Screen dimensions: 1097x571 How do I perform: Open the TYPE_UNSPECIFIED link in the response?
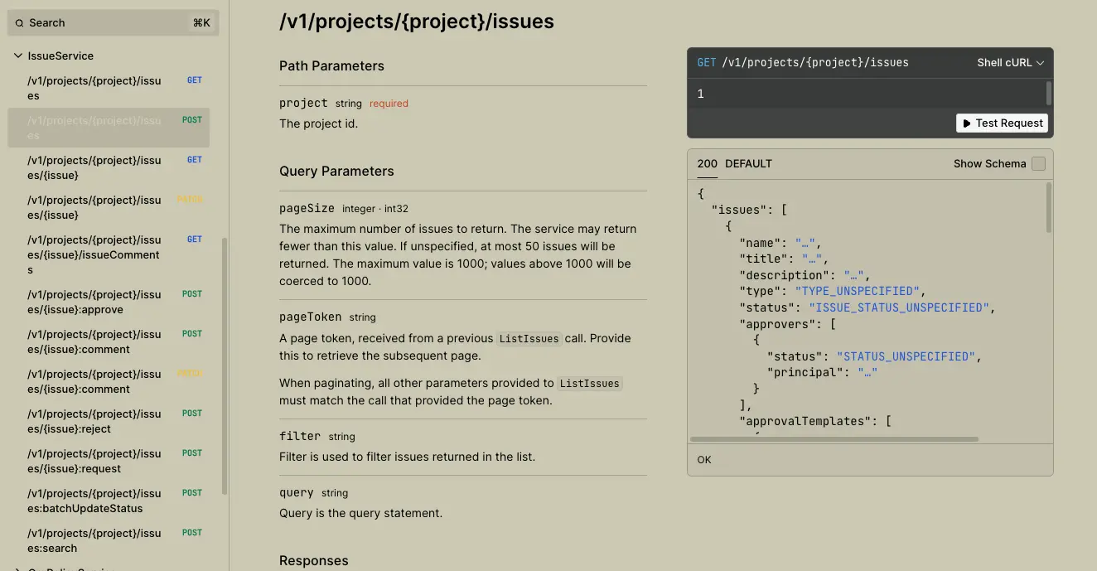(x=858, y=291)
